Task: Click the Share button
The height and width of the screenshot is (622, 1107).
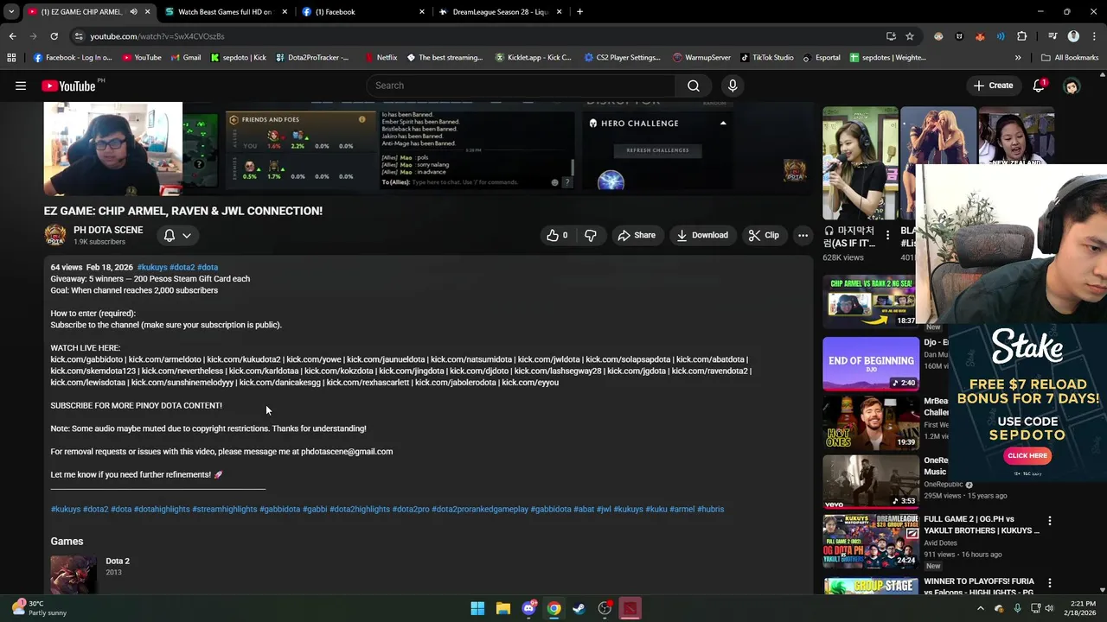Action: pyautogui.click(x=636, y=235)
